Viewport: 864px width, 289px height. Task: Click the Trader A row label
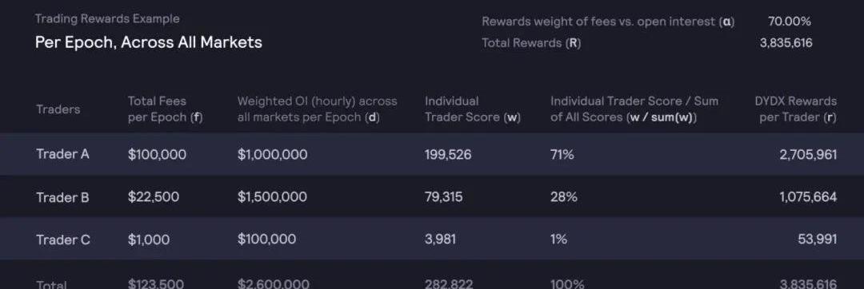tap(62, 154)
